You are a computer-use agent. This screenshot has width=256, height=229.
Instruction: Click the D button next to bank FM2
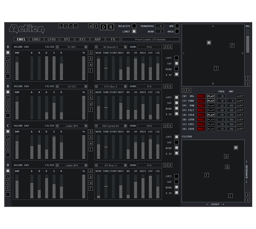point(165,47)
